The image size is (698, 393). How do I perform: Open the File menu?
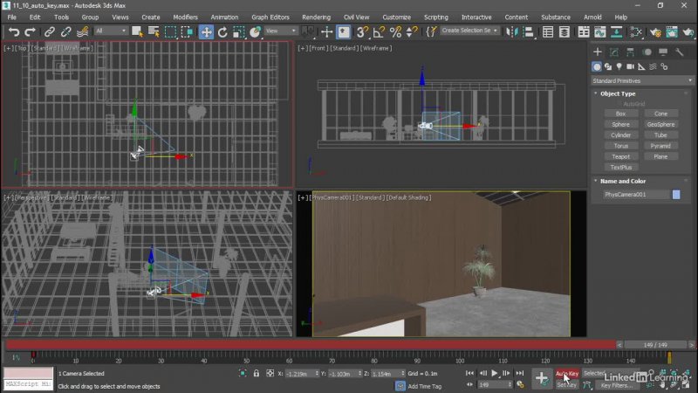[12, 17]
